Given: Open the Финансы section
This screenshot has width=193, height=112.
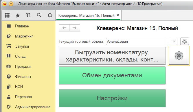Looking at the screenshot, I should (x=28, y=76).
